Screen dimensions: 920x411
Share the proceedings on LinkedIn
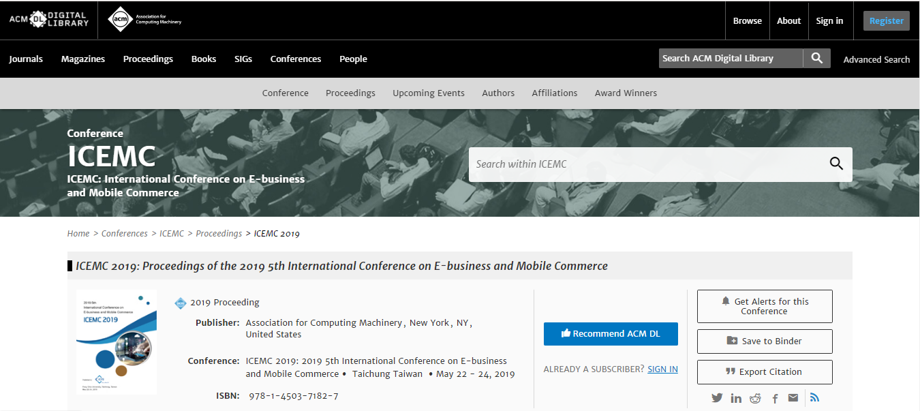click(736, 398)
